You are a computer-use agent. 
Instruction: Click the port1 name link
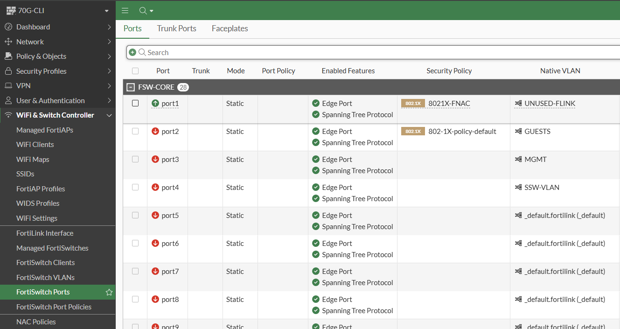[x=170, y=103]
